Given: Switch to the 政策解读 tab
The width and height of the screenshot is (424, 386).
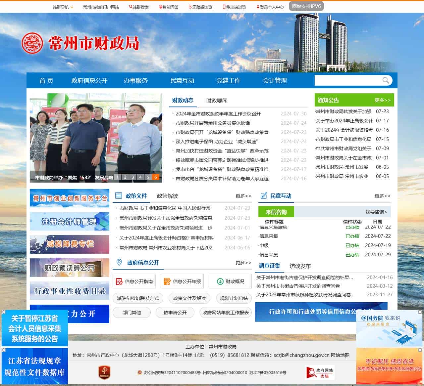Looking at the screenshot, I should 168,196.
